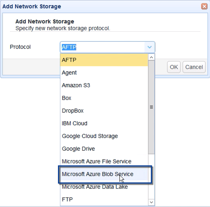Choose Microsoft Azure Blob Service

point(104,174)
